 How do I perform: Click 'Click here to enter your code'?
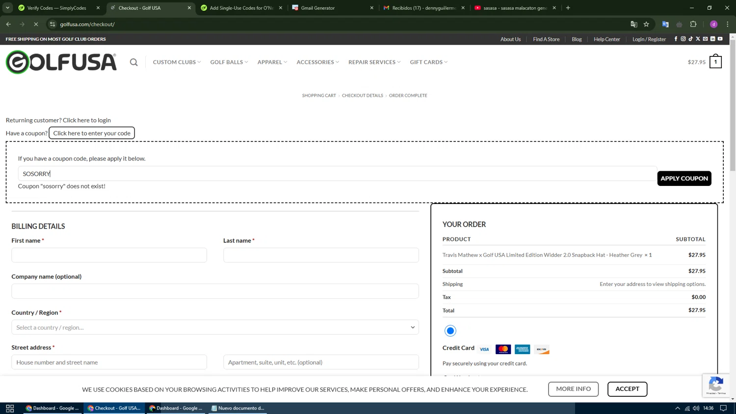coord(92,133)
